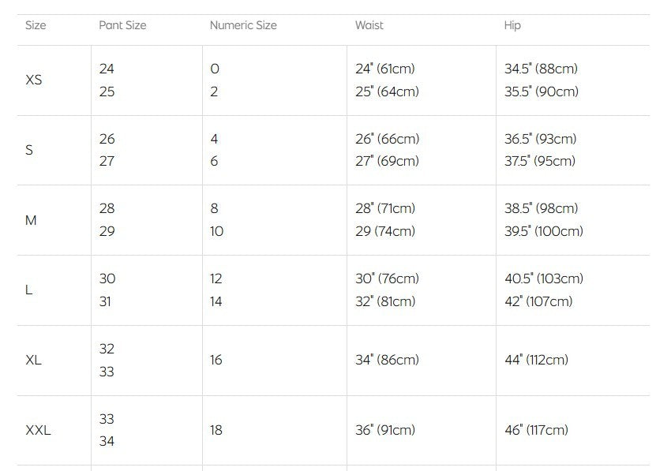Select the Numeric Size header
This screenshot has width=656, height=471.
pos(243,25)
